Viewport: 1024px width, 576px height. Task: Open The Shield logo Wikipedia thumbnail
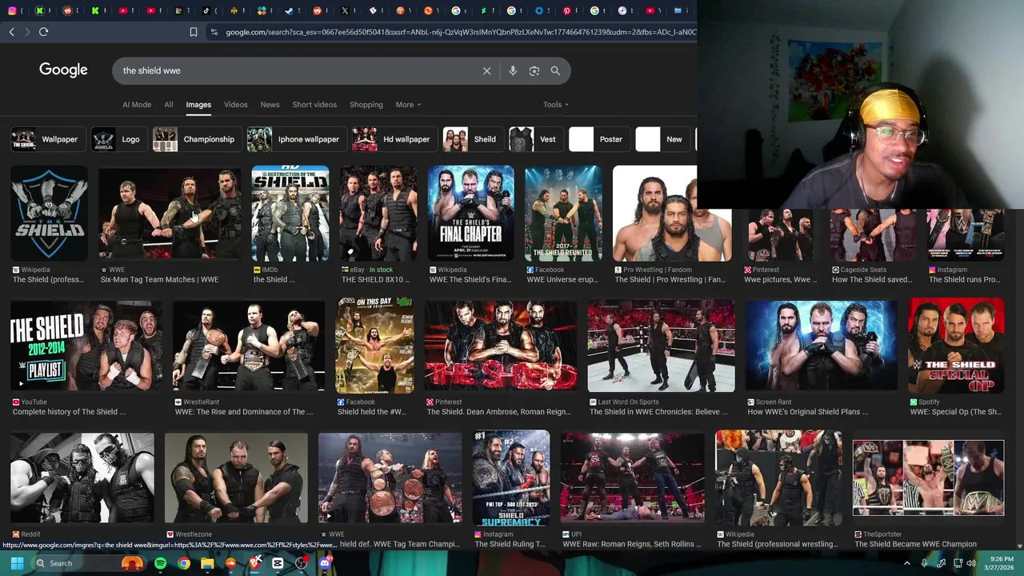(49, 214)
